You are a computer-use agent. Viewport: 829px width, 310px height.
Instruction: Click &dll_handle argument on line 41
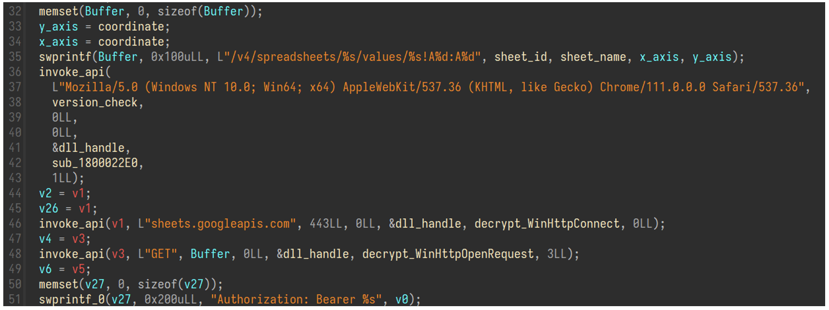point(92,148)
